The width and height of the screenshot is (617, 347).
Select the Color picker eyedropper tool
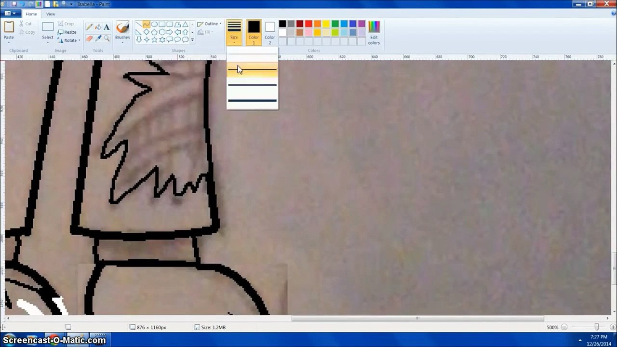point(98,39)
